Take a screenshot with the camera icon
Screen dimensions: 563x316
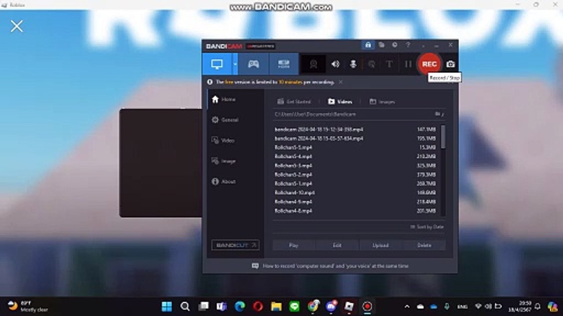(450, 64)
